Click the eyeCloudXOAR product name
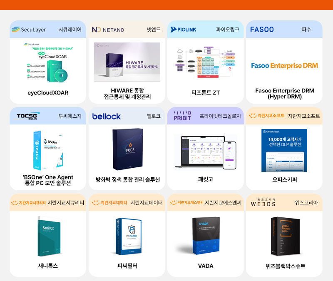 48,93
